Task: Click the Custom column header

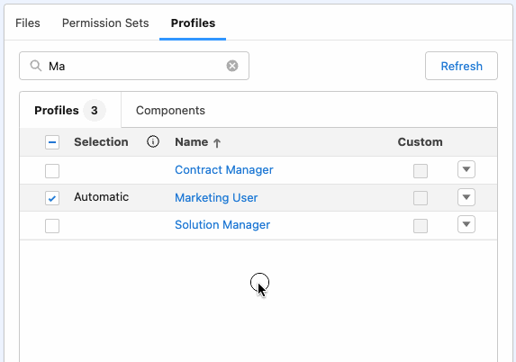Action: point(420,142)
